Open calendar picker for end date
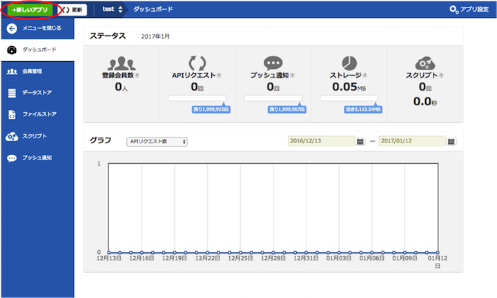The image size is (497, 298). [x=451, y=142]
